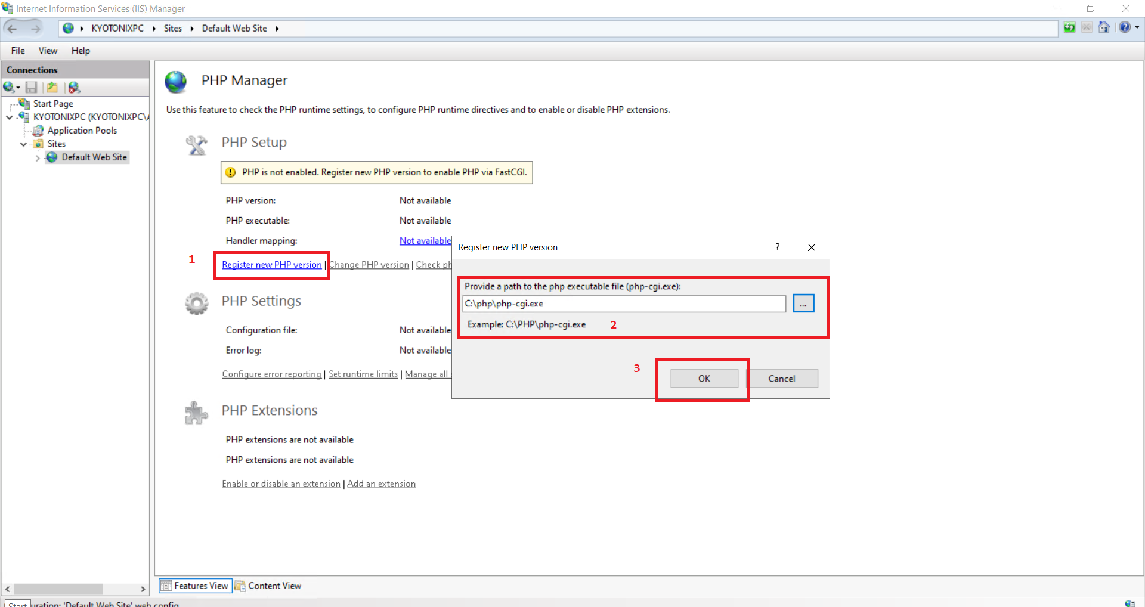
Task: Click the Up folder icon in Connections
Action: 52,88
